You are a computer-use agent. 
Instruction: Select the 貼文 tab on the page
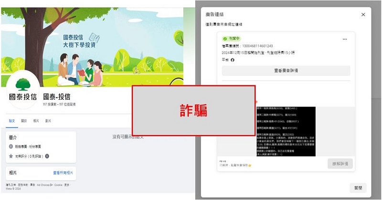click(x=12, y=121)
